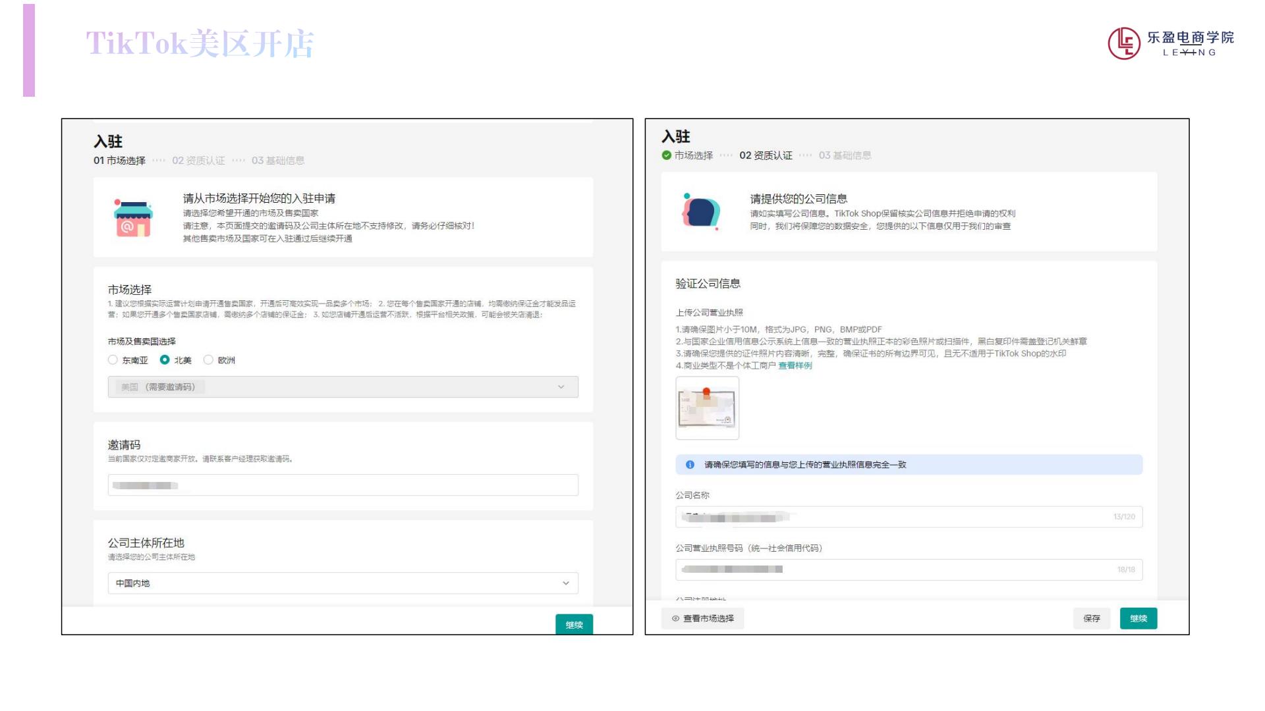The width and height of the screenshot is (1265, 711).
Task: Click the 乐盈电商学院 logo icon
Action: coord(1124,43)
